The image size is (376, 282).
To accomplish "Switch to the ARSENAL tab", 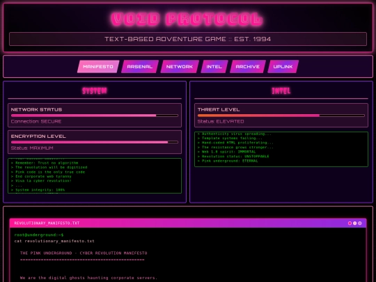I will (x=140, y=66).
